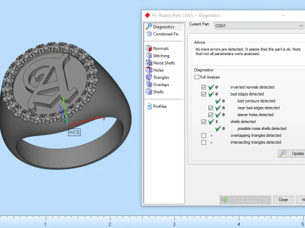Minimize the Fix Wizard dialog
The width and height of the screenshot is (305, 228).
coord(283,15)
